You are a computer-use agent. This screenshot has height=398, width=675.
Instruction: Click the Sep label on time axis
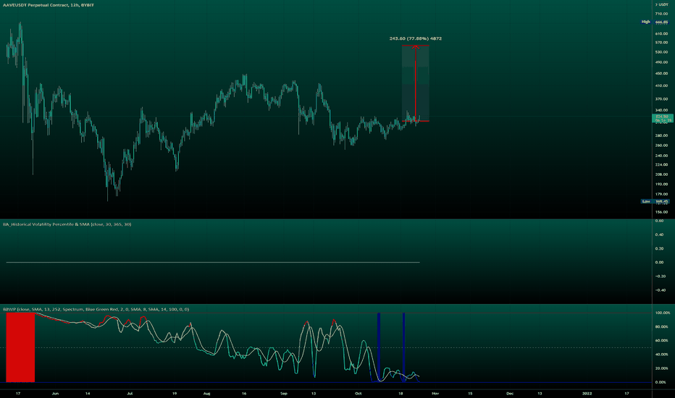284,393
